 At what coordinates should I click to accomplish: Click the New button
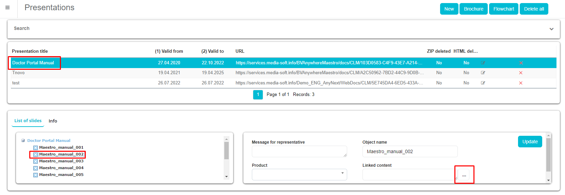click(x=449, y=9)
